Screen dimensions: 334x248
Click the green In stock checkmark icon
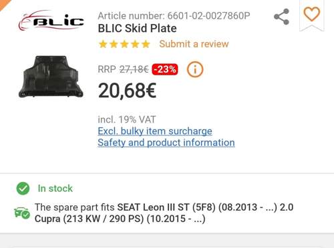(23, 189)
